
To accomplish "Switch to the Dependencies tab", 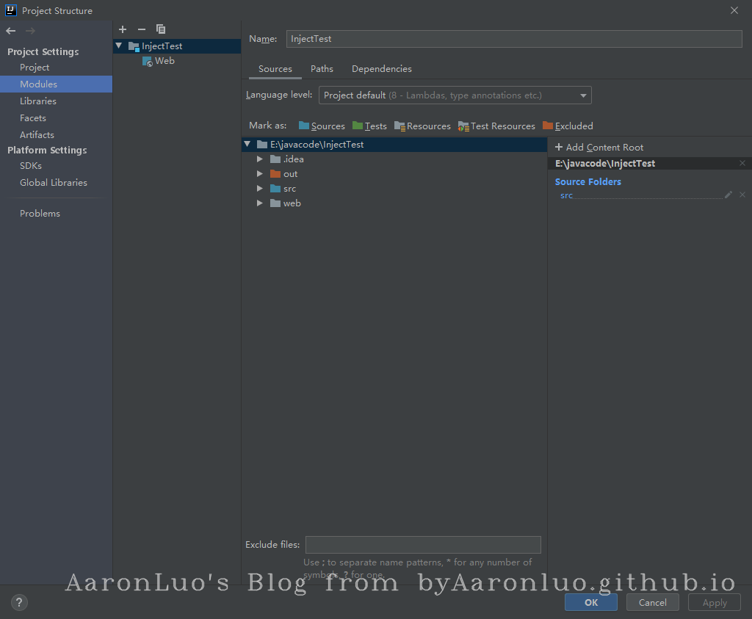I will click(381, 69).
